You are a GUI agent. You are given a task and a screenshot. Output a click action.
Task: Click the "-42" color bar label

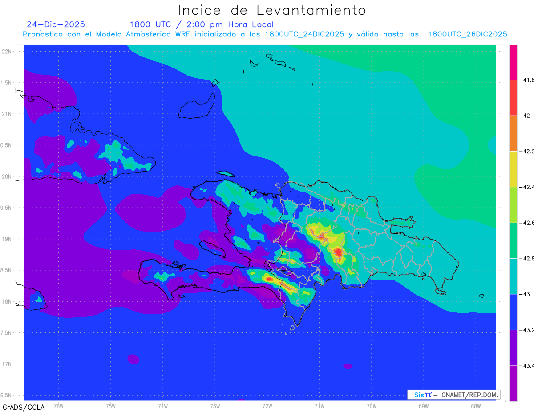pos(525,116)
